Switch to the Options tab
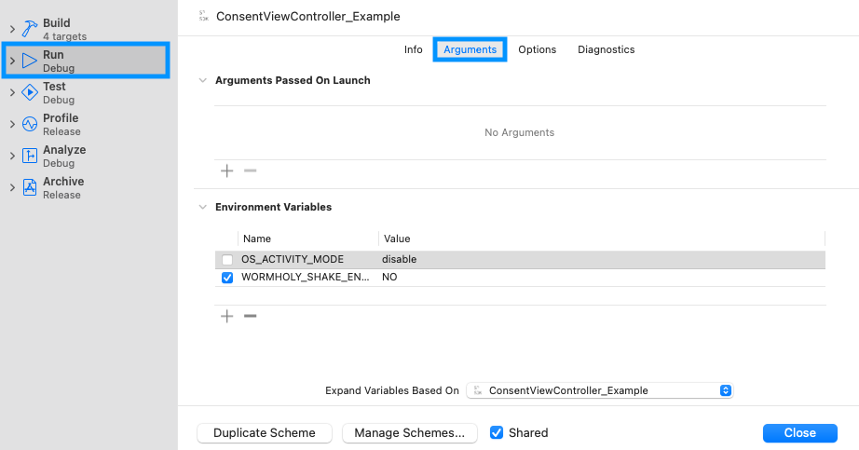Viewport: 859px width, 450px height. pos(537,49)
